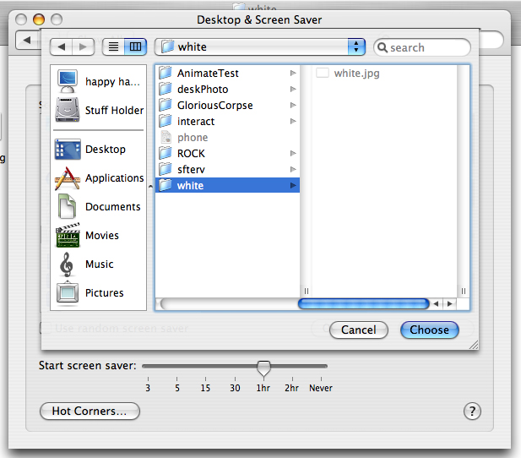Click the Start screen saver slider knob

tap(263, 368)
